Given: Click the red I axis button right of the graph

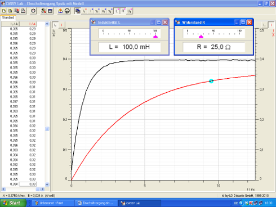Looking at the screenshot, I should tap(271, 25).
